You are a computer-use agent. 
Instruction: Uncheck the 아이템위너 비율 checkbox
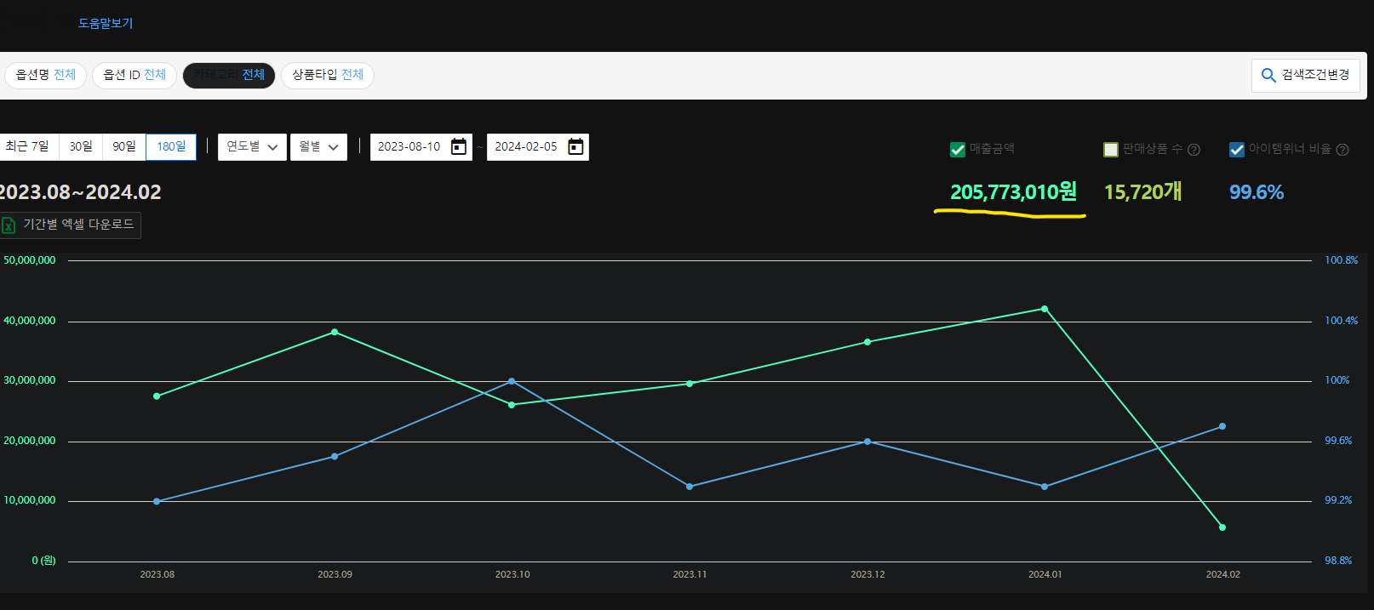click(1237, 150)
